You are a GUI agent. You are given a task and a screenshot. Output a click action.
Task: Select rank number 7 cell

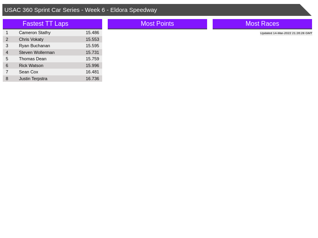[7, 72]
